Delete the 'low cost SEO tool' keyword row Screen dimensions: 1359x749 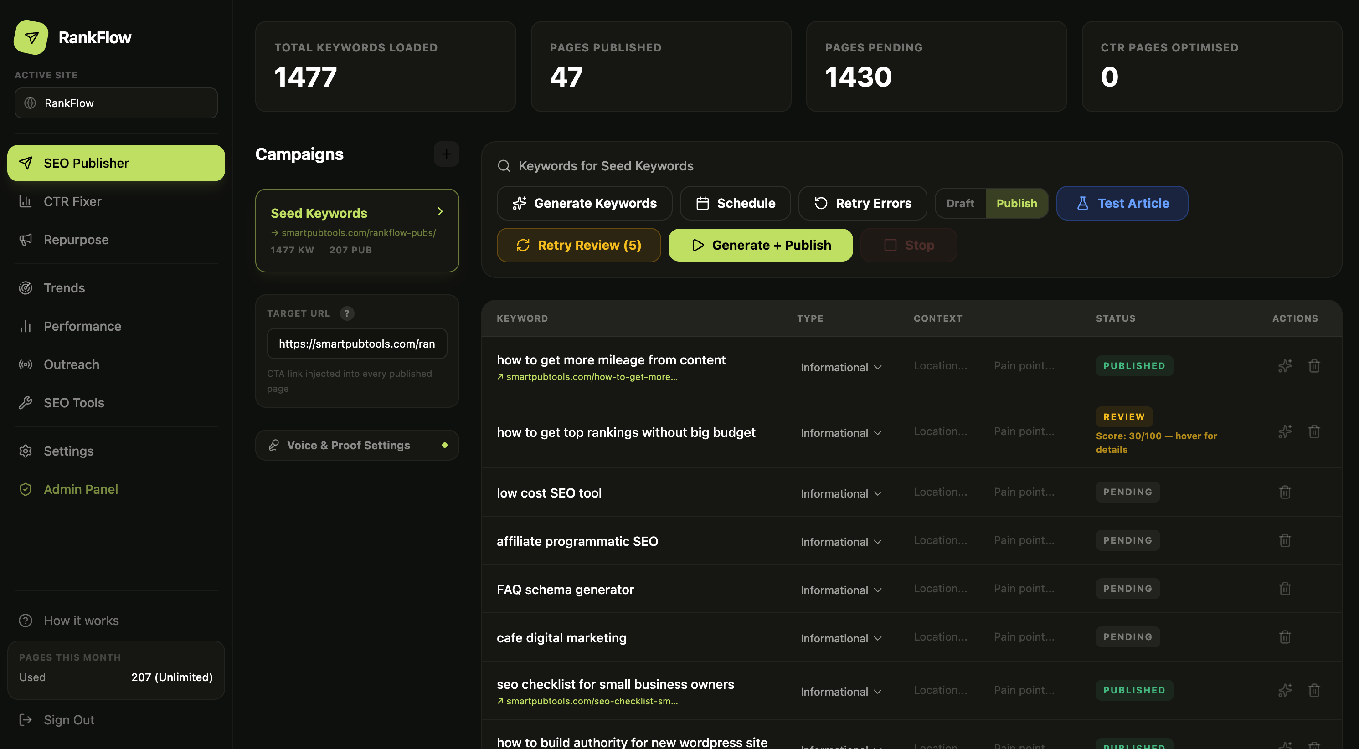click(1285, 492)
